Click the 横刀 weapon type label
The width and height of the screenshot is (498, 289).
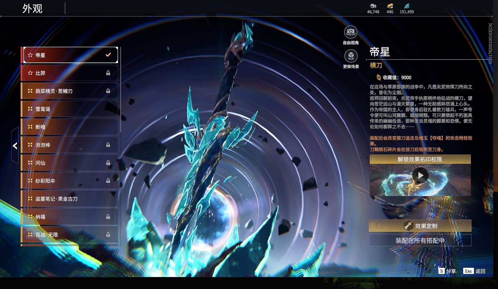[376, 65]
